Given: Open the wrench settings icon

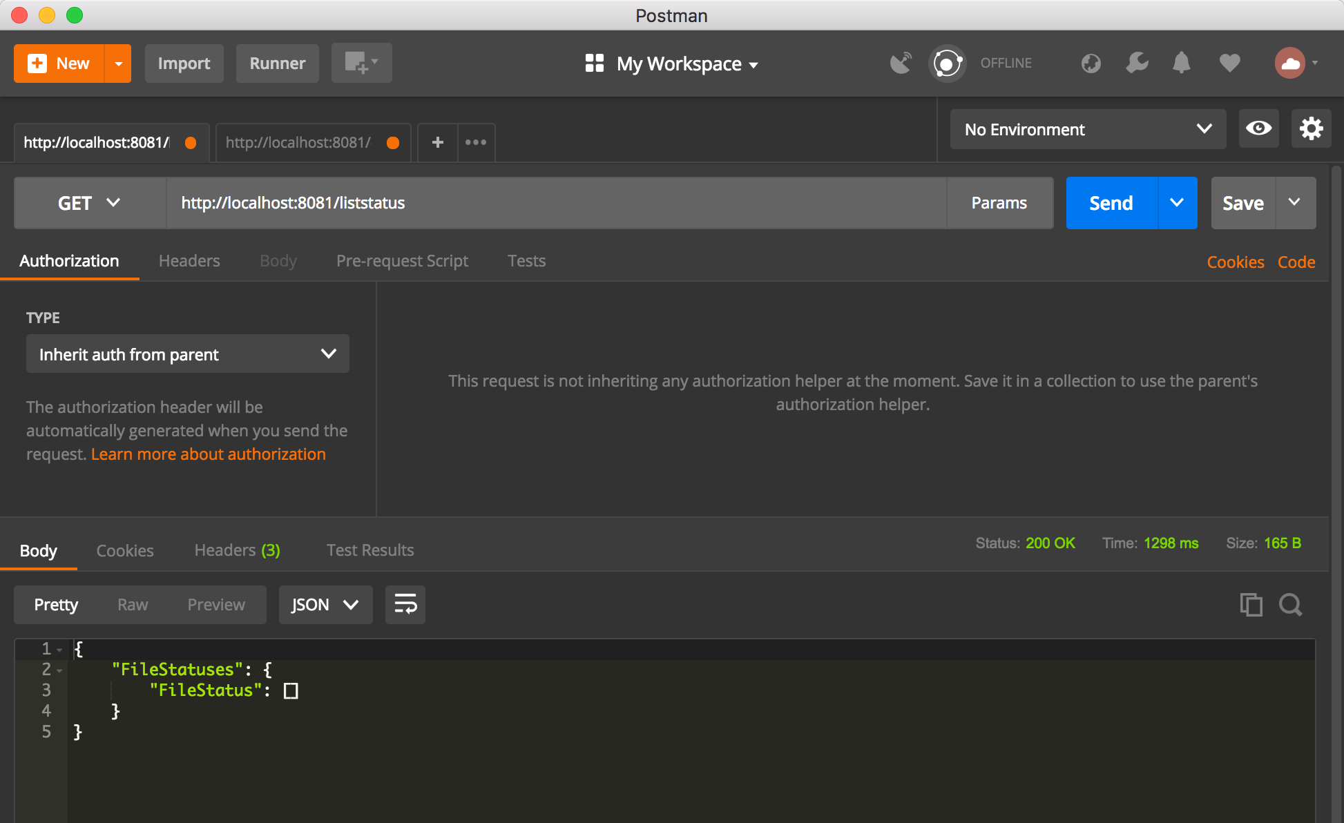Looking at the screenshot, I should pos(1137,64).
